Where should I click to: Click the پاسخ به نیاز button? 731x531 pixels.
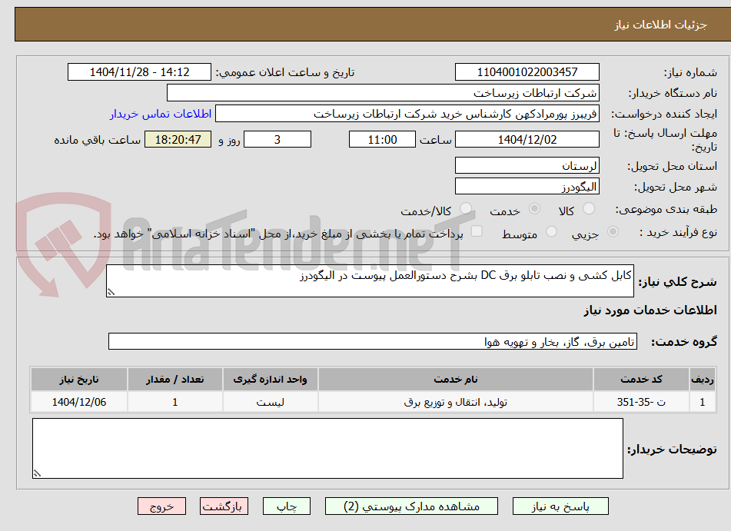(560, 506)
